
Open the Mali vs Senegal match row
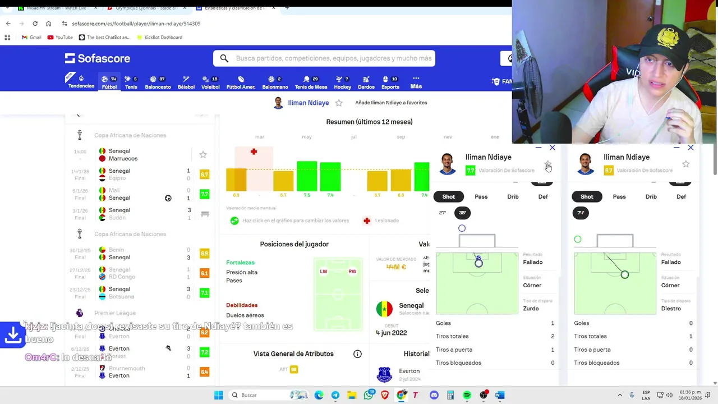coord(139,194)
